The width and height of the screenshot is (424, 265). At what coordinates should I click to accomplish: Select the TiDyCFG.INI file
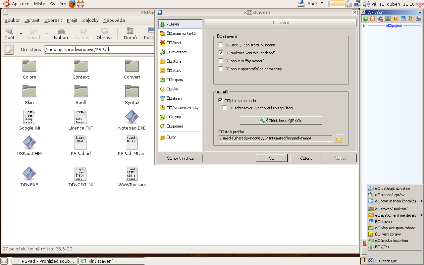[81, 177]
